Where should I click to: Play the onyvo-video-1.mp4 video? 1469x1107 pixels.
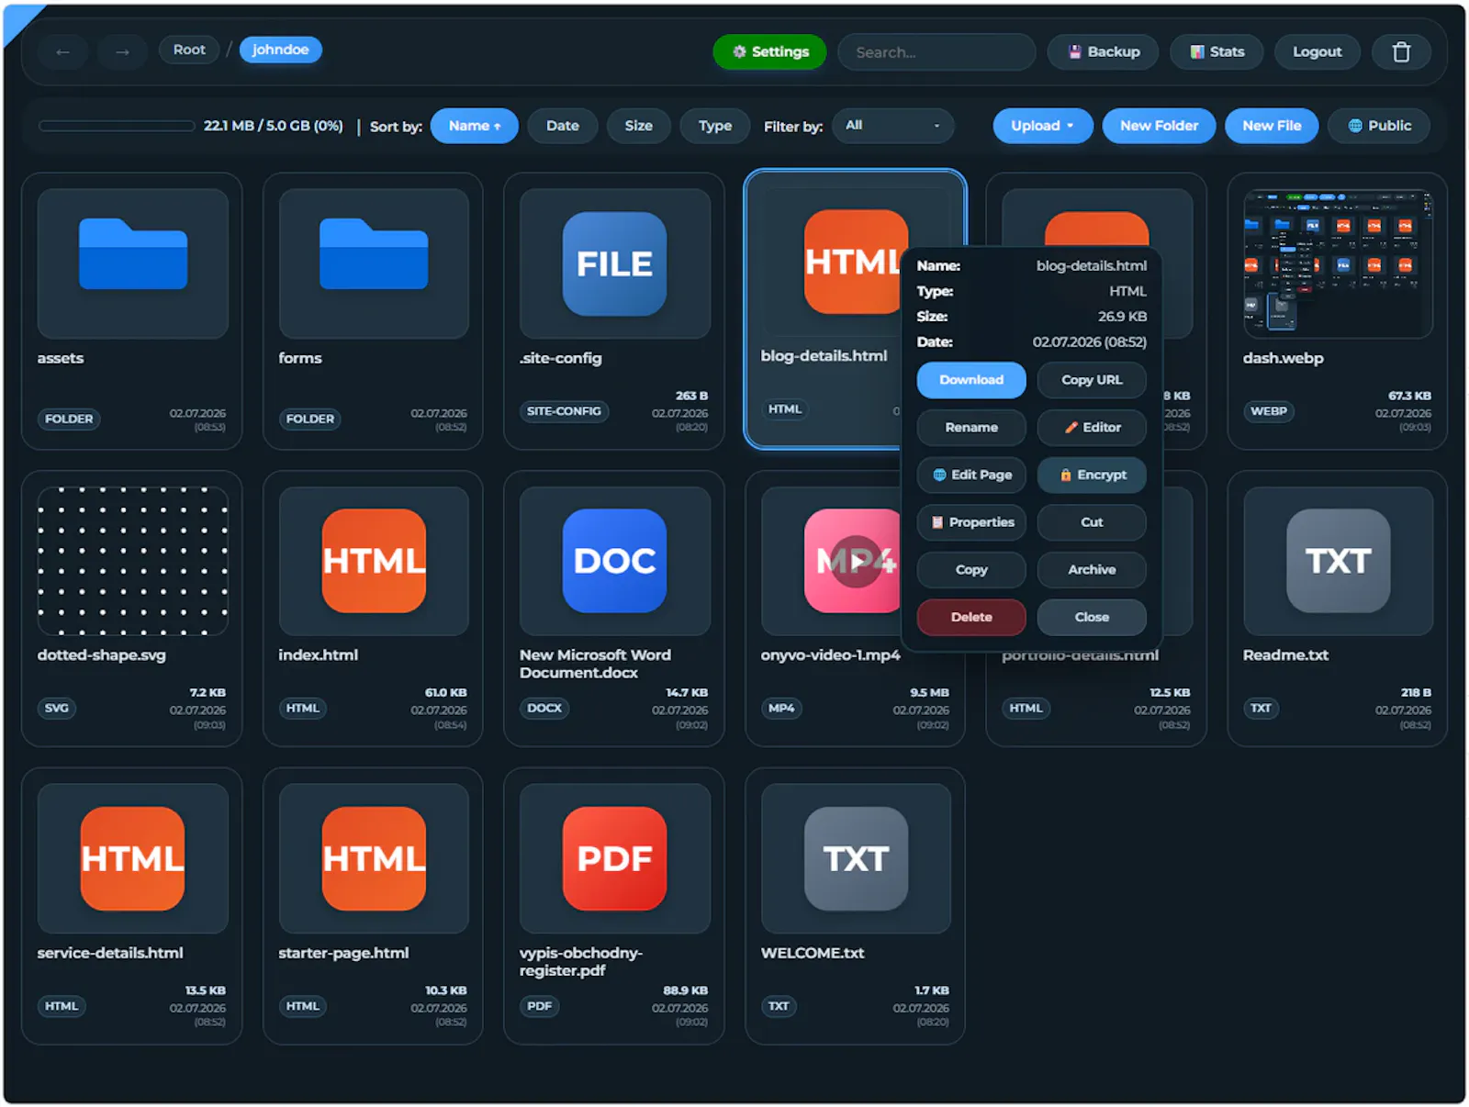[x=856, y=561]
